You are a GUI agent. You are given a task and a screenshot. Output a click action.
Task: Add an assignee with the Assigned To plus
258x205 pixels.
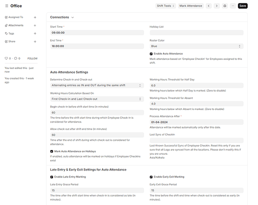coord(35,17)
